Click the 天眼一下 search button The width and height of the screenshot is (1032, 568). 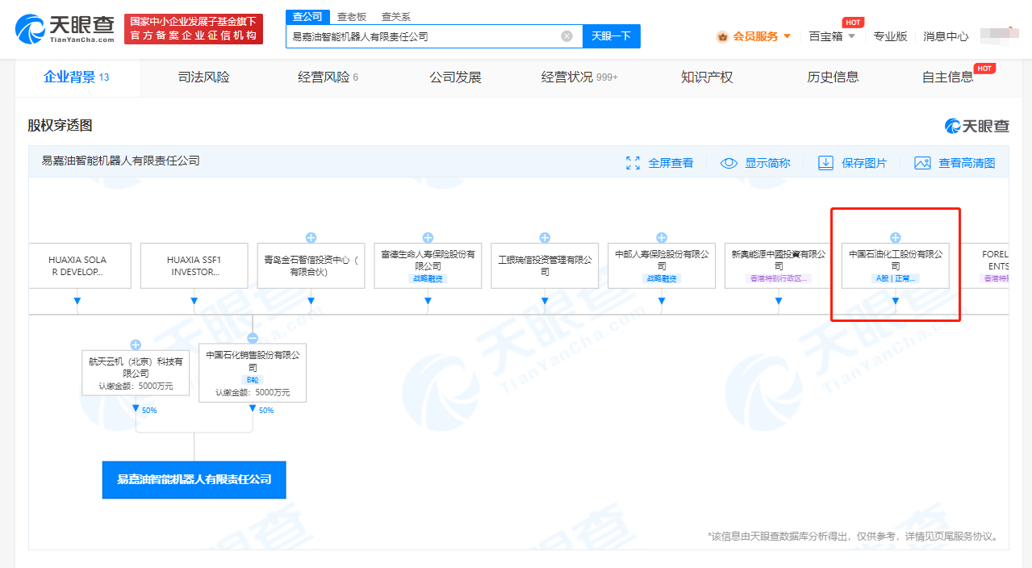point(611,36)
